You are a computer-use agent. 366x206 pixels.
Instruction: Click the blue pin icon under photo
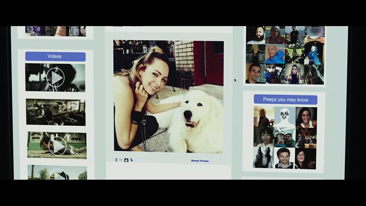pyautogui.click(x=131, y=160)
